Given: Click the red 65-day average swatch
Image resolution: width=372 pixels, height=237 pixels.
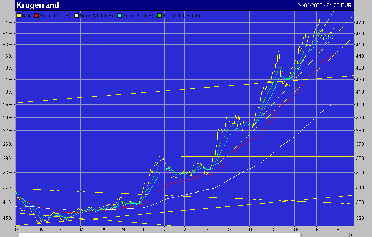Looking at the screenshot, I should tap(36, 16).
